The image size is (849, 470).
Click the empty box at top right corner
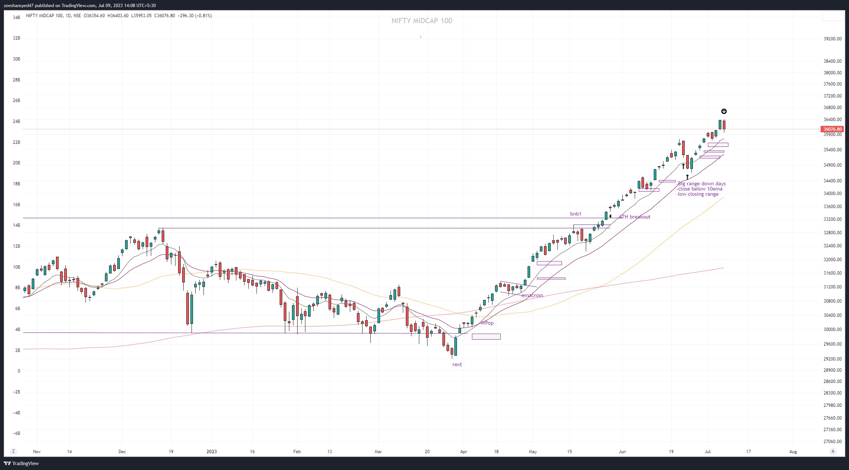point(833,16)
